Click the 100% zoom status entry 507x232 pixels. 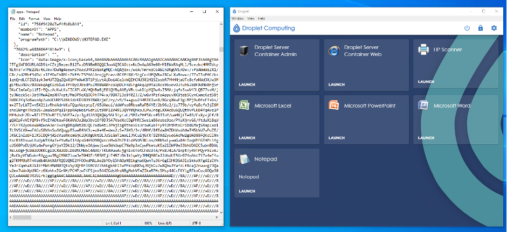click(148, 223)
